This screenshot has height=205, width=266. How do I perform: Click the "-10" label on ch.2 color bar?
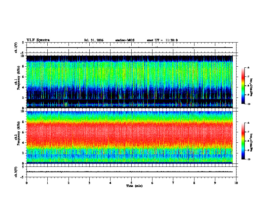(248, 159)
